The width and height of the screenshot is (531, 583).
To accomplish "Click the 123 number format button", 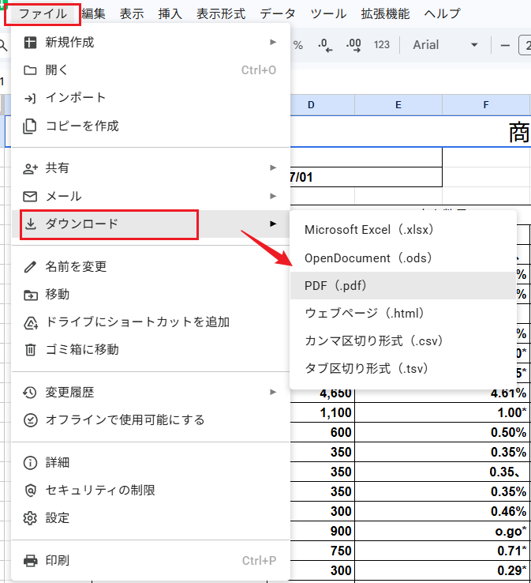I will click(382, 45).
